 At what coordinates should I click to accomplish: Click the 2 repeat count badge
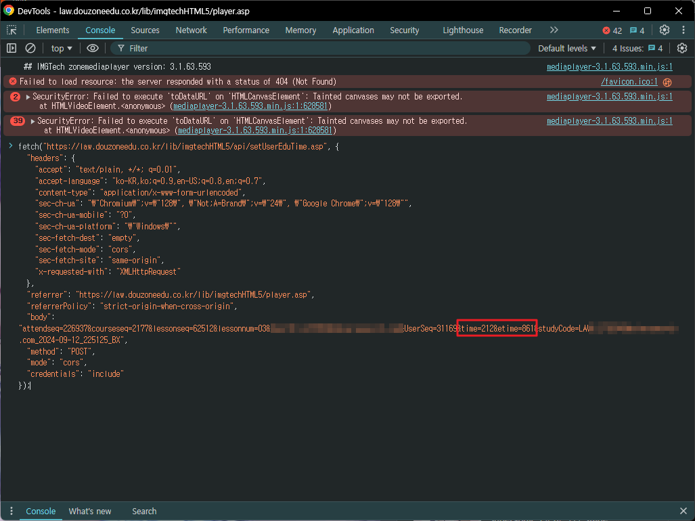[x=16, y=97]
